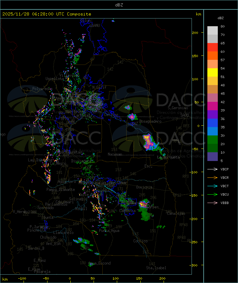
Task: Click the storm cell west of Desaguadero
Action: click(x=132, y=117)
